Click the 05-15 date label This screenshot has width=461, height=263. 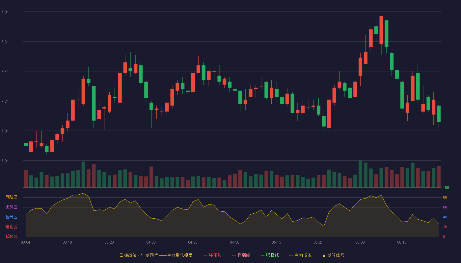276,242
